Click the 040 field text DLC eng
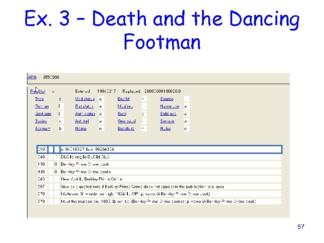Screen dimensions: 324x243 (171, 157)
